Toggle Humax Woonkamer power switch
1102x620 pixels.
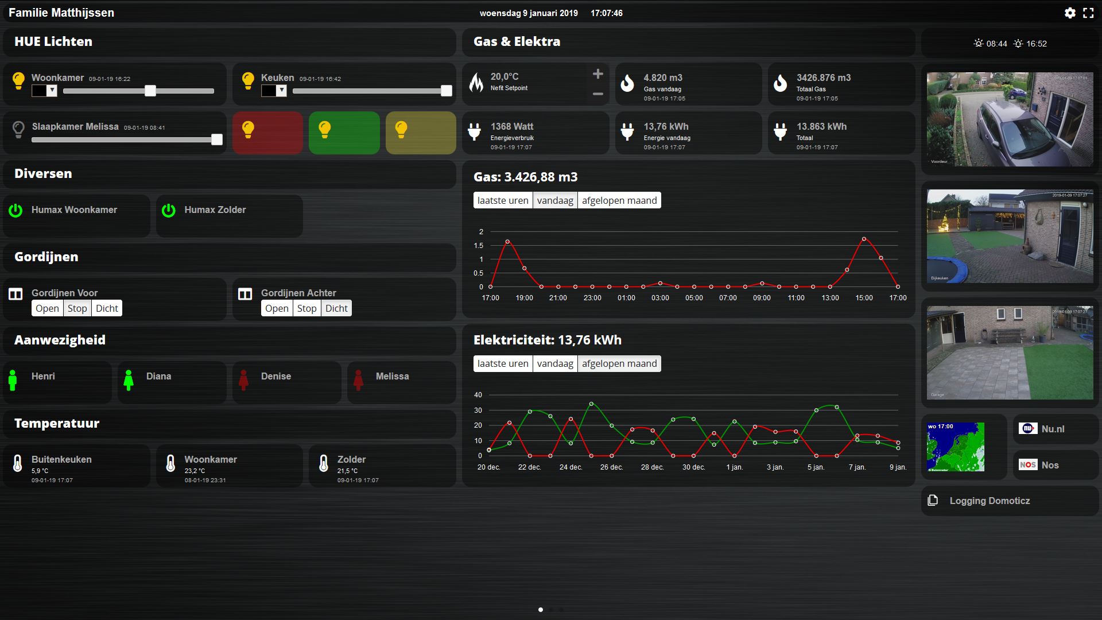15,210
